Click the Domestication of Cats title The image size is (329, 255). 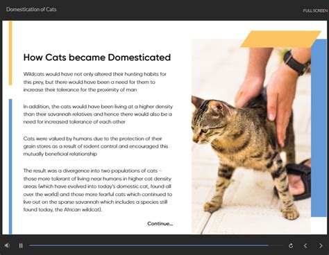pyautogui.click(x=31, y=10)
